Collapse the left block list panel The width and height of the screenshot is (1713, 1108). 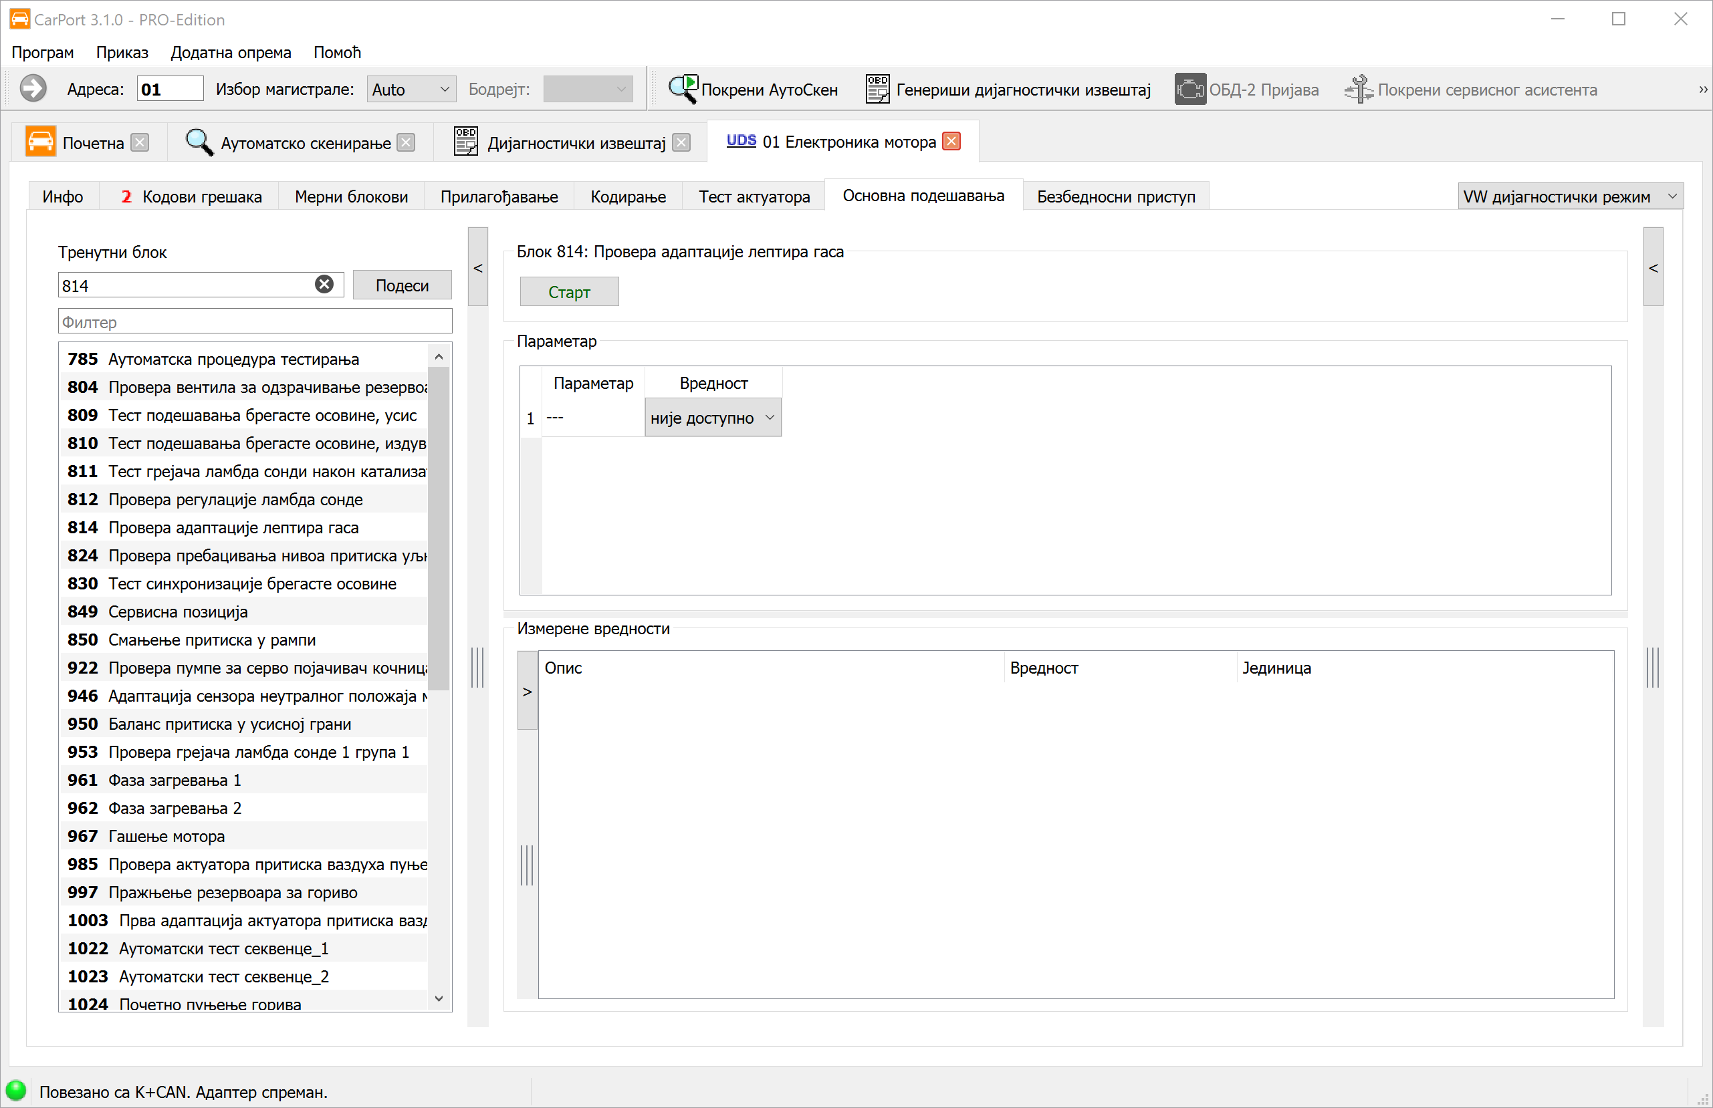477,268
